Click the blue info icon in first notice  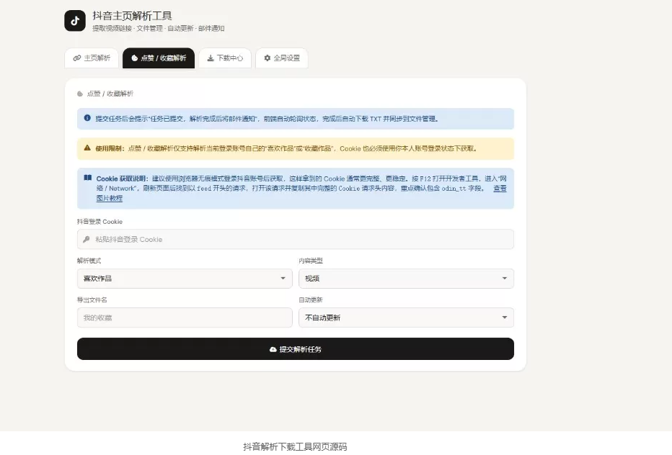tap(87, 117)
